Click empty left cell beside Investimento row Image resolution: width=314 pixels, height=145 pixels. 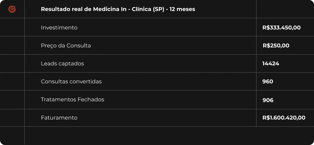point(12,27)
